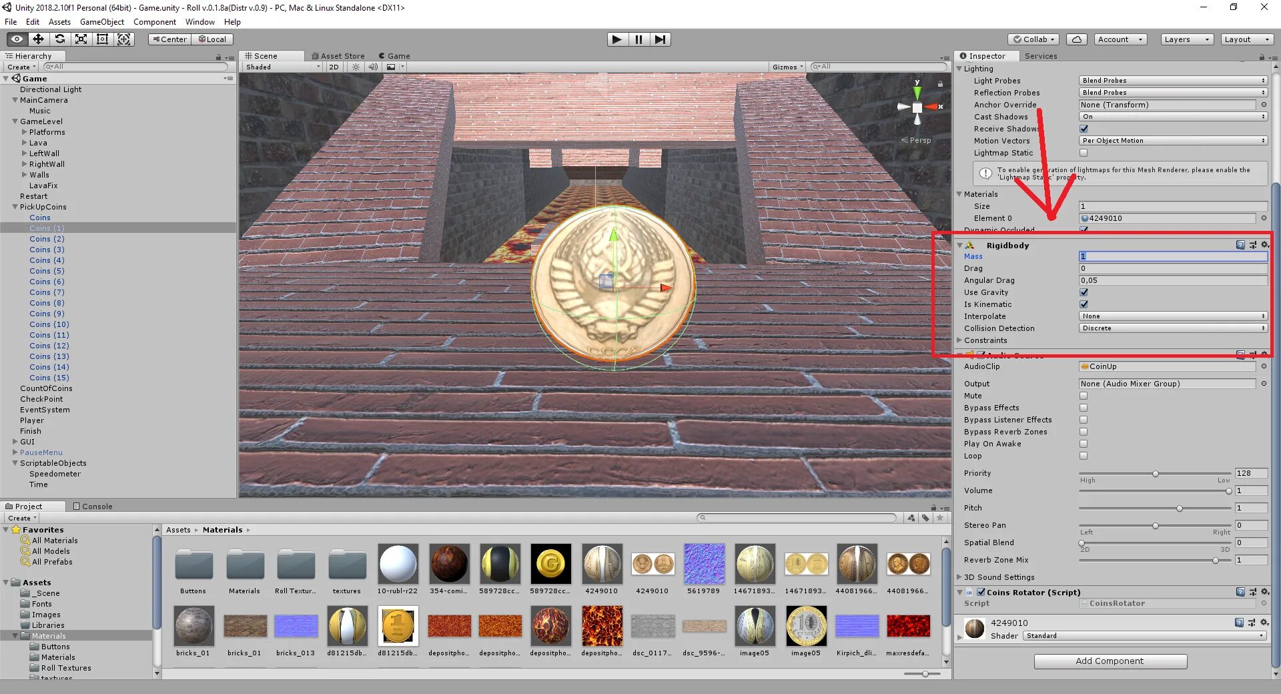The image size is (1281, 694).
Task: Select the Move tool
Action: tap(38, 39)
